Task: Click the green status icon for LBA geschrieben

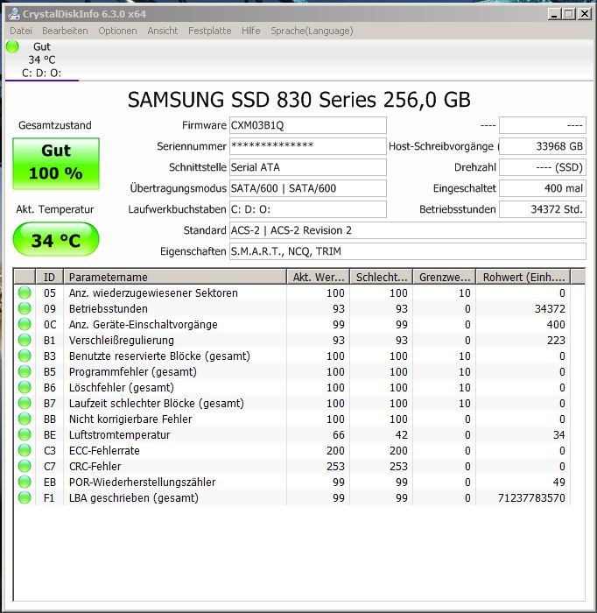Action: pos(25,497)
